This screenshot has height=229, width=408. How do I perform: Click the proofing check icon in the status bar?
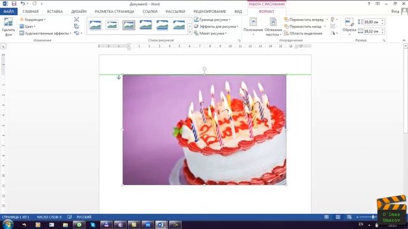pos(69,217)
